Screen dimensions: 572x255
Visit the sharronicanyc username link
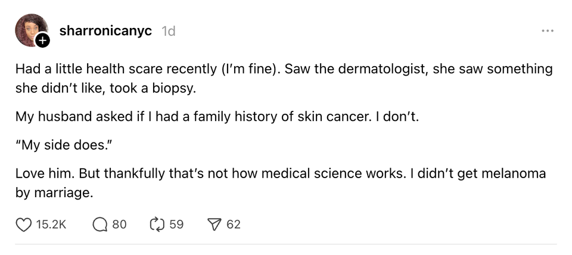point(105,30)
